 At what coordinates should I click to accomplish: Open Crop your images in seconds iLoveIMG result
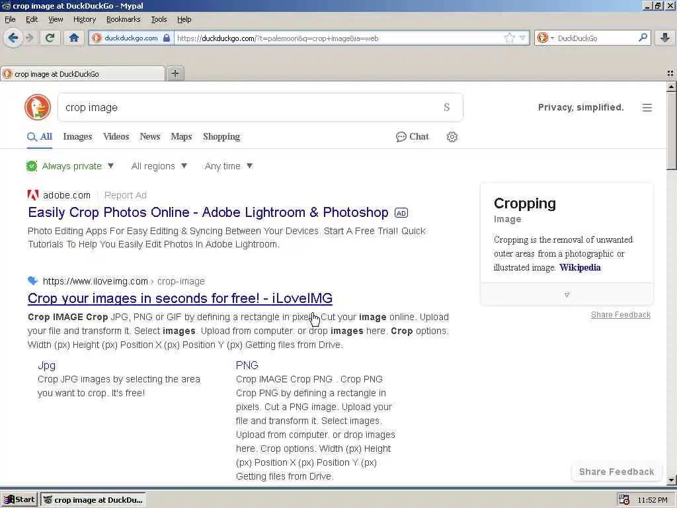click(x=180, y=298)
